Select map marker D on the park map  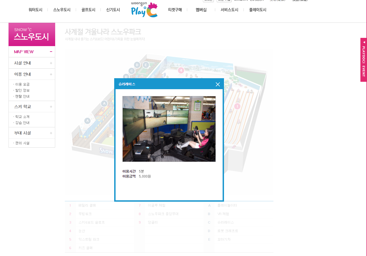[x=137, y=65]
